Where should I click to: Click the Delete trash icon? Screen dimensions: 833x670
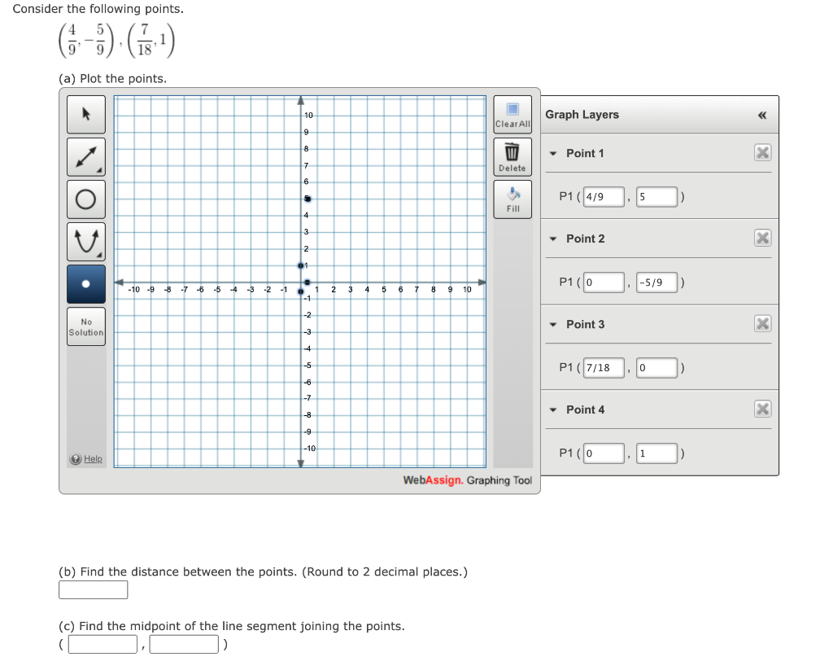(x=512, y=155)
